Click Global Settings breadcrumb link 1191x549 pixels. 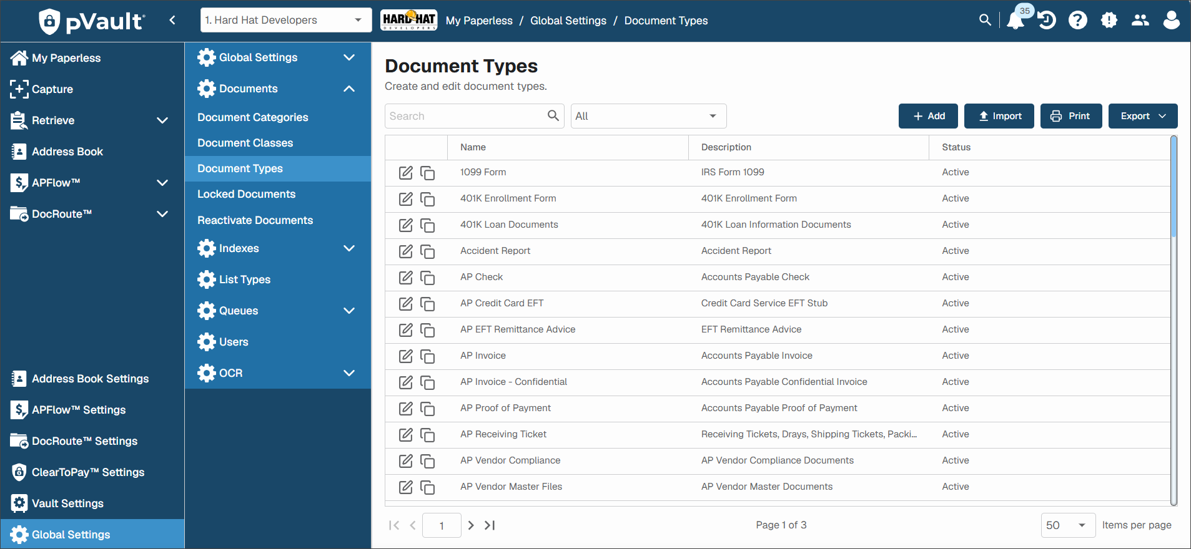[568, 21]
